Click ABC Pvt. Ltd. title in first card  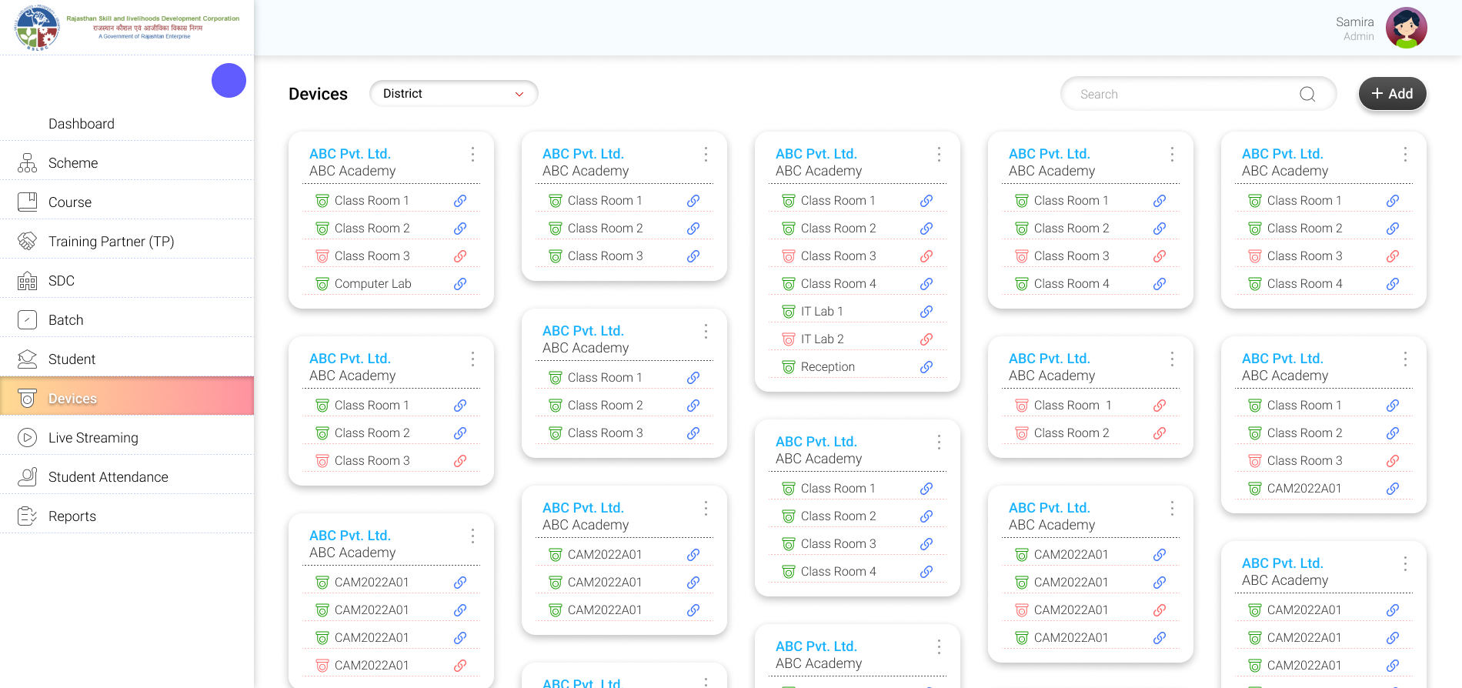(x=350, y=154)
